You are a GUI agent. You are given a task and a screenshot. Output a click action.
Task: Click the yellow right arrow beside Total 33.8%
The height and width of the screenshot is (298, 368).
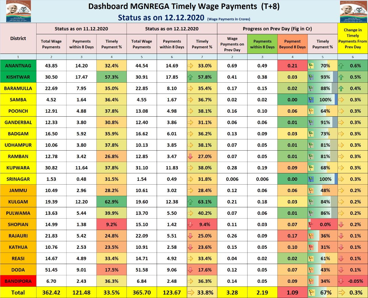(x=191, y=293)
